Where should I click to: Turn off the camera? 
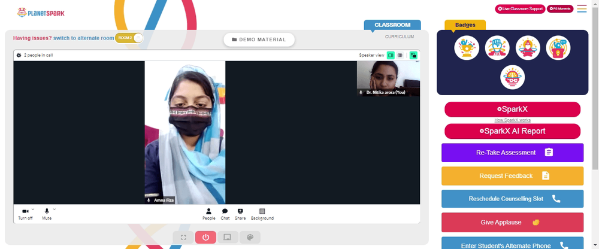25,214
